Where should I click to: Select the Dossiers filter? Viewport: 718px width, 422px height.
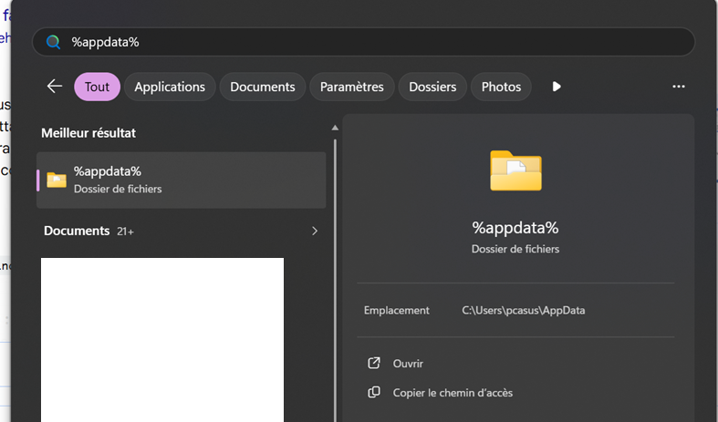click(432, 87)
